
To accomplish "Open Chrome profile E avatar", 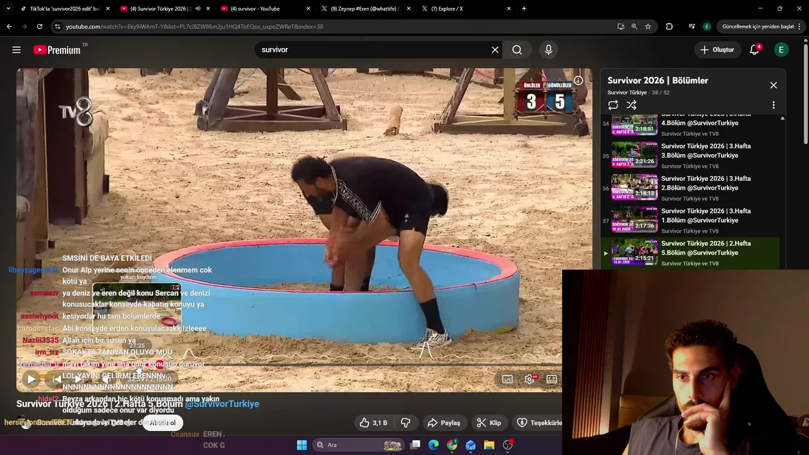I will tap(707, 27).
